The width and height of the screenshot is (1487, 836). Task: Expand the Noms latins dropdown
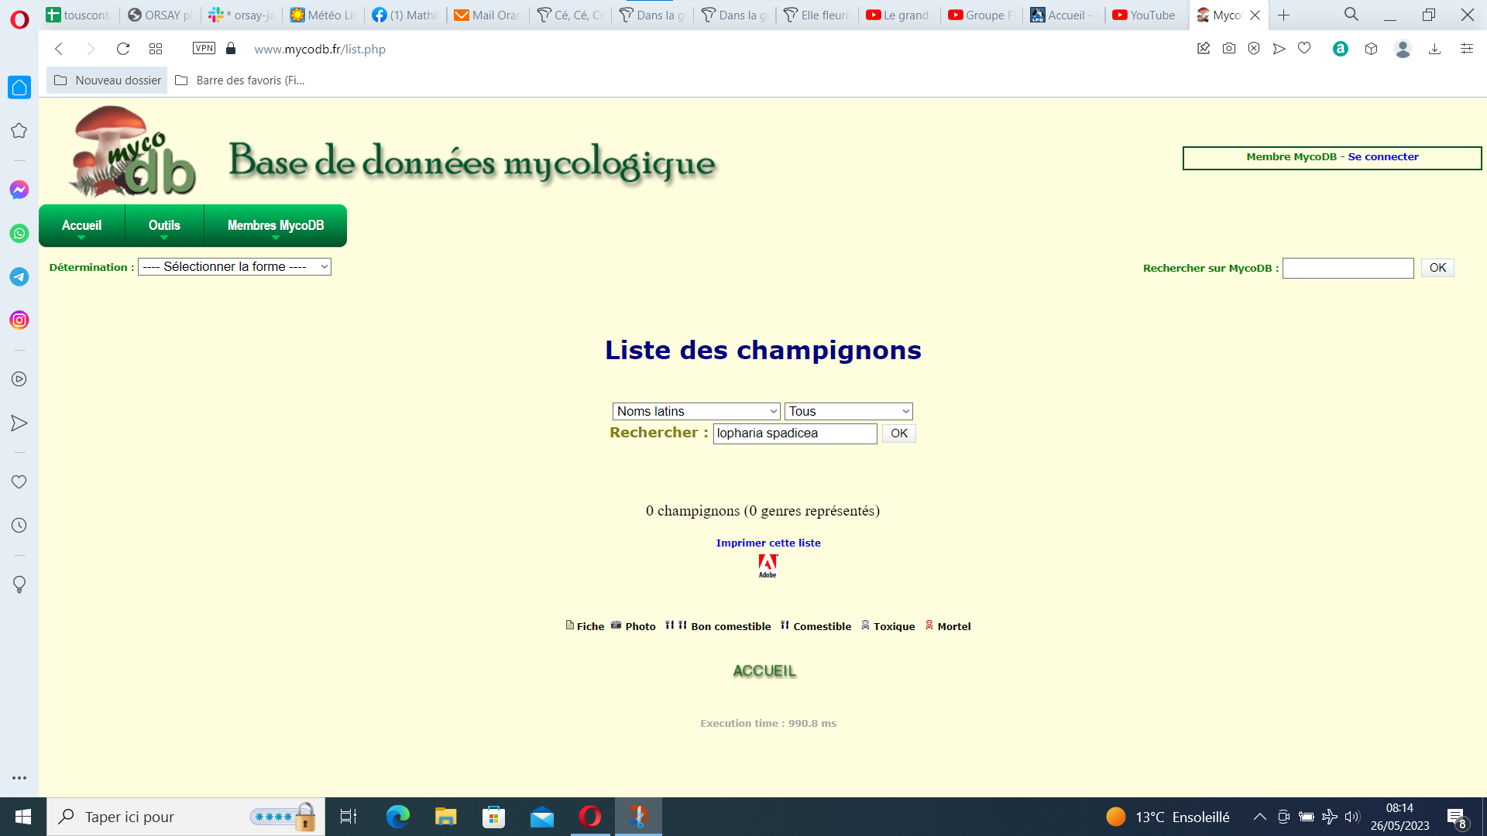point(695,411)
